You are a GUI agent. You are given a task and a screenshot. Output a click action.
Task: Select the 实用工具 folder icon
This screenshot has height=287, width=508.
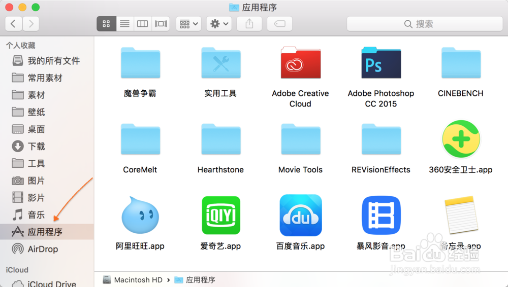tap(220, 63)
